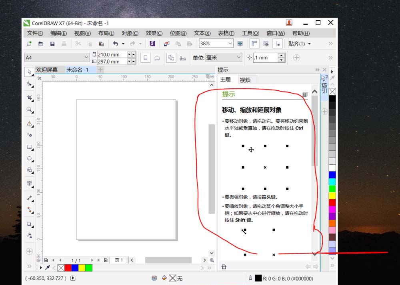
Task: Open the zoom level 38% dropdown
Action: pos(230,44)
